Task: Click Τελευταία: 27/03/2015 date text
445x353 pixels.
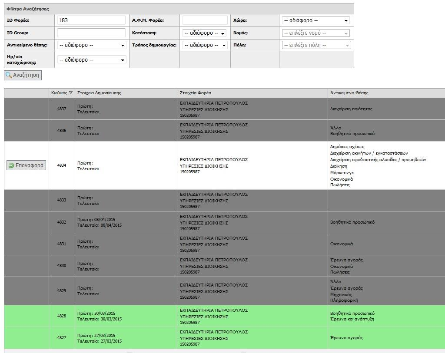Action: (x=100, y=341)
